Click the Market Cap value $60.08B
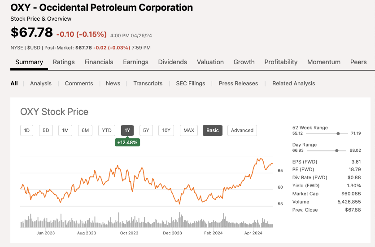This screenshot has width=375, height=247. tap(351, 194)
